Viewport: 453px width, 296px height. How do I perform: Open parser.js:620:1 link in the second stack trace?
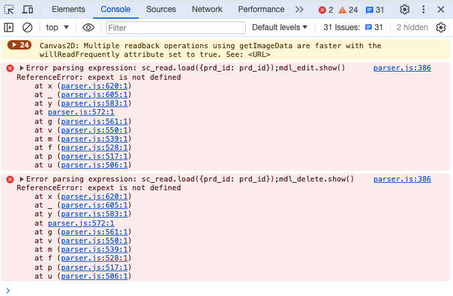point(94,197)
